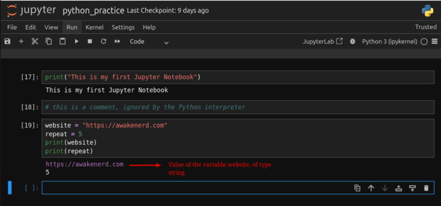Delete the active cell with trash icon
Viewport: 441px width, 206px height.
click(x=426, y=188)
